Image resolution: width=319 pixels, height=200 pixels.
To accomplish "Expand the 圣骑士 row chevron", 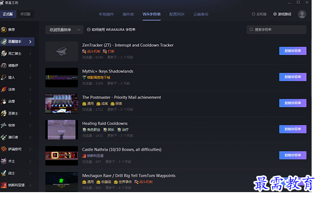I will (30, 114).
